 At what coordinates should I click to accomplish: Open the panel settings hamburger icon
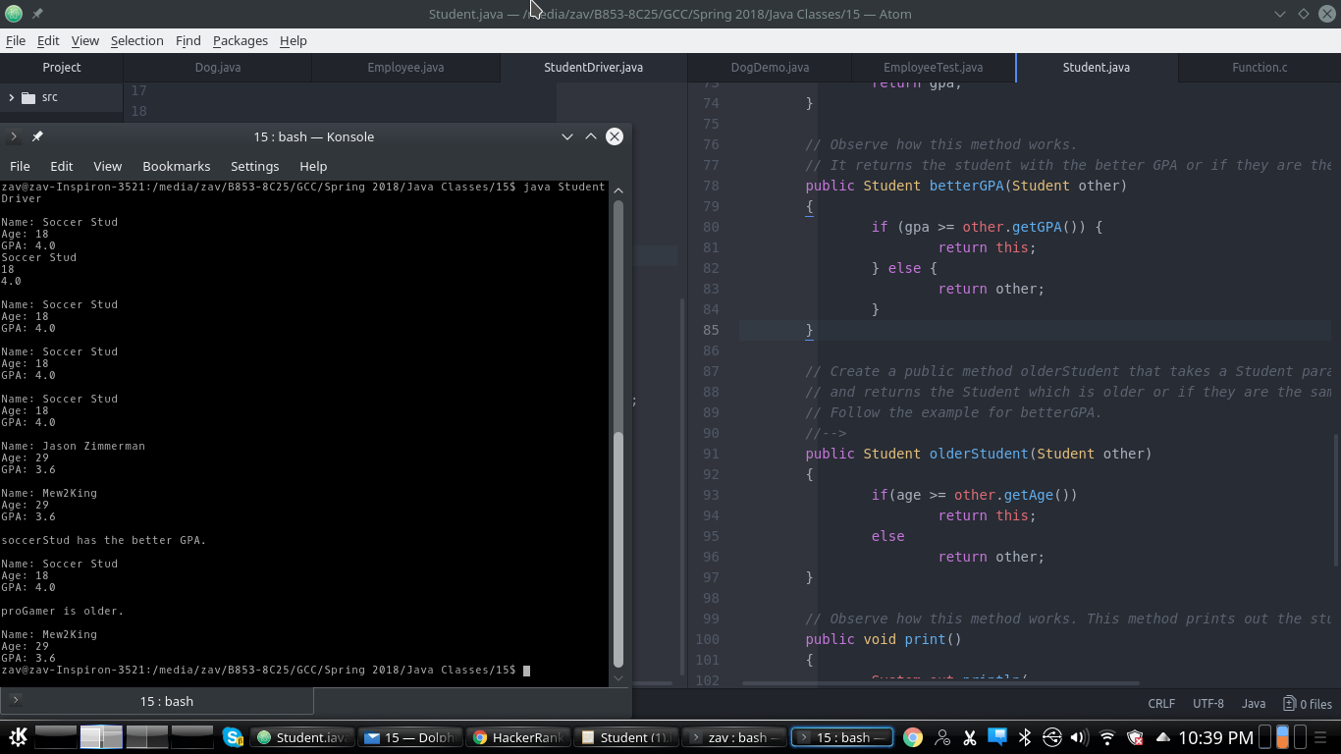[1320, 737]
